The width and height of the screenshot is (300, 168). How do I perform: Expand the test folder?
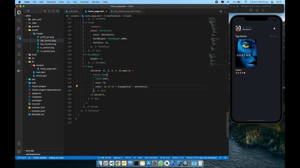point(32,79)
